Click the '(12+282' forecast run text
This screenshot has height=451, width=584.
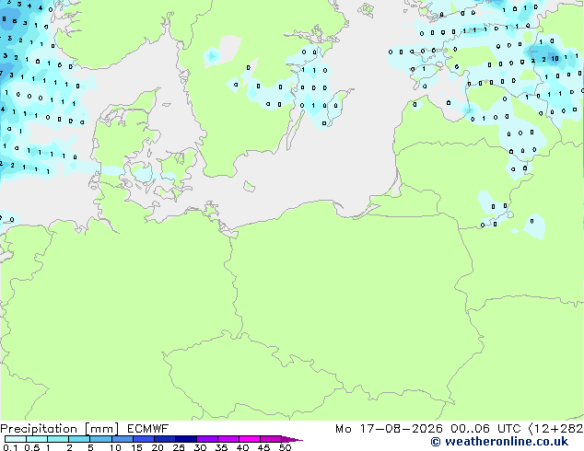[555, 429]
